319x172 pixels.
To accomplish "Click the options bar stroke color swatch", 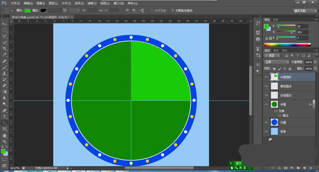I will click(43, 11).
